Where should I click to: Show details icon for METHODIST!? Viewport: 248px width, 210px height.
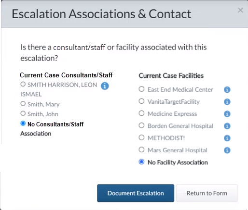[227, 138]
